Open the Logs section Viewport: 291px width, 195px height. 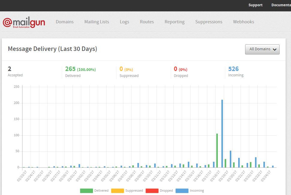click(x=124, y=22)
